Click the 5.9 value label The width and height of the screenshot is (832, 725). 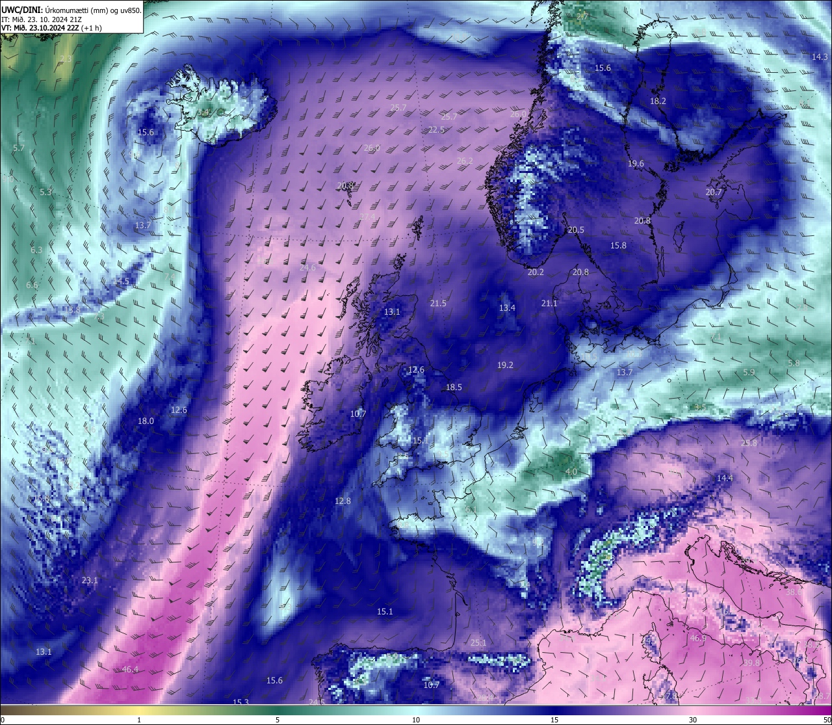(749, 373)
